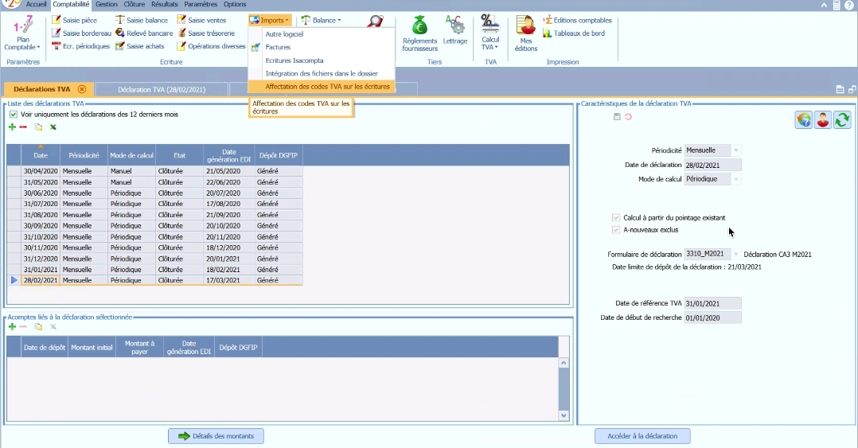Open the Gestion ribbon tab
The image size is (858, 448).
[106, 4]
